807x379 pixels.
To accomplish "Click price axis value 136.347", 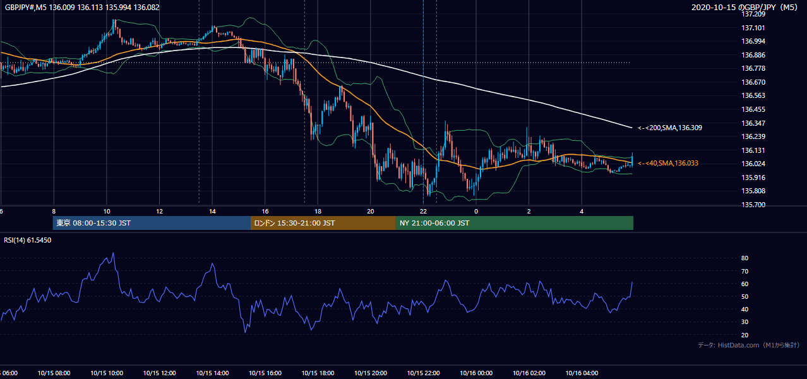I will (x=753, y=123).
